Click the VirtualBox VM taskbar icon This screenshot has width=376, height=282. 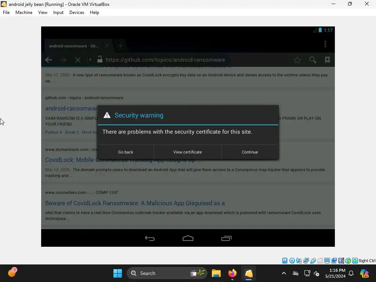click(249, 273)
